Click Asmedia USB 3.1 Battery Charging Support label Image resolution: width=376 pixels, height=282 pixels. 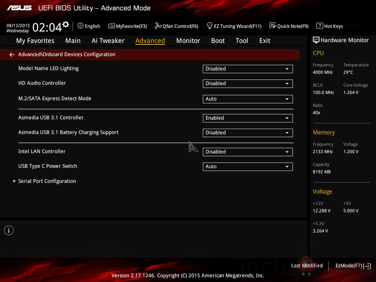pyautogui.click(x=68, y=132)
